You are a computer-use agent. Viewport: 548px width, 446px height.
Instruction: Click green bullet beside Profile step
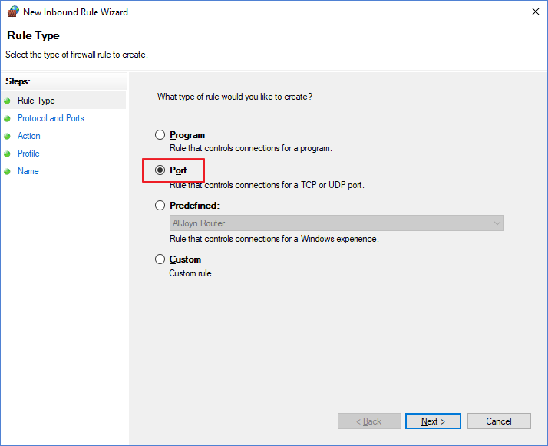point(7,154)
